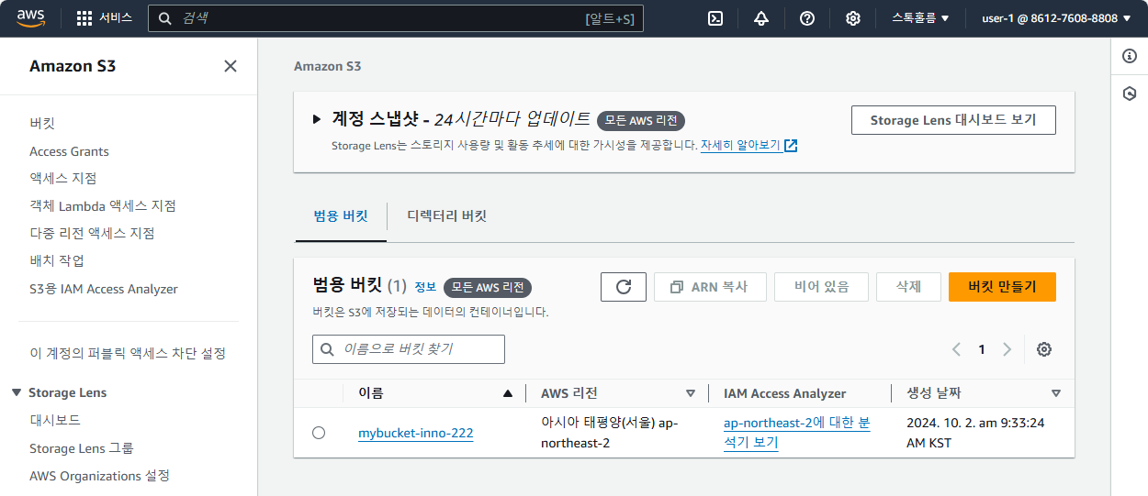Focus the top 검색 search box

click(x=396, y=18)
